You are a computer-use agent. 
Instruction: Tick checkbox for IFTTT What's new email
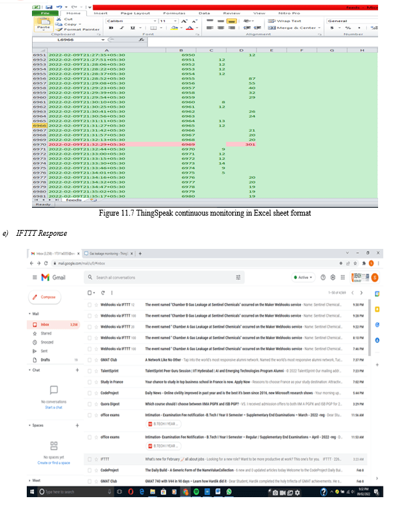point(89,459)
